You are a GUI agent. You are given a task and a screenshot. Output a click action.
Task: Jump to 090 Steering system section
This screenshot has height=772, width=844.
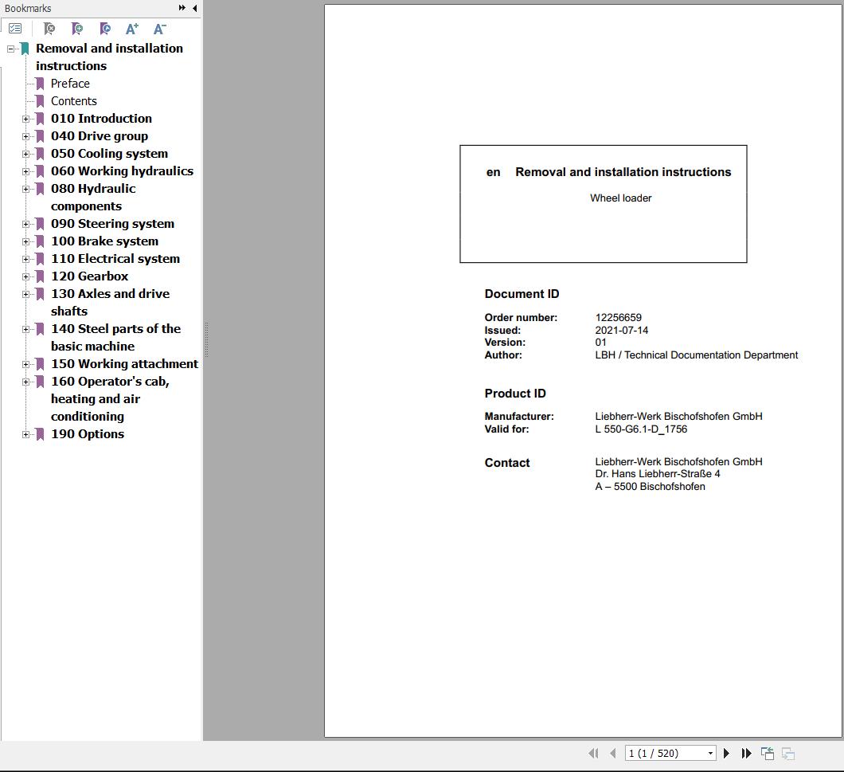click(112, 224)
